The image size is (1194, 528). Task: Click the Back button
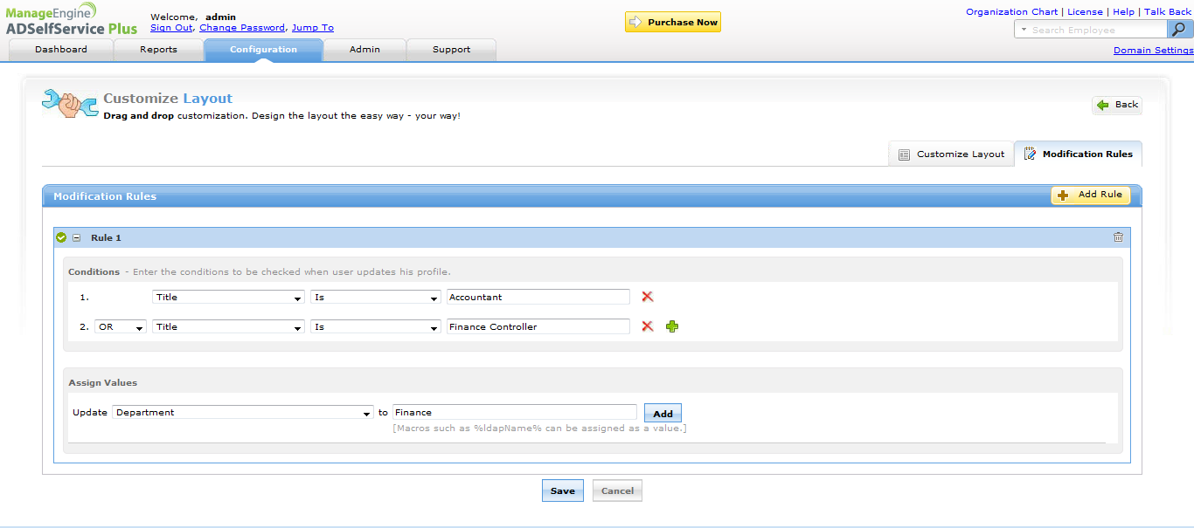point(1117,105)
